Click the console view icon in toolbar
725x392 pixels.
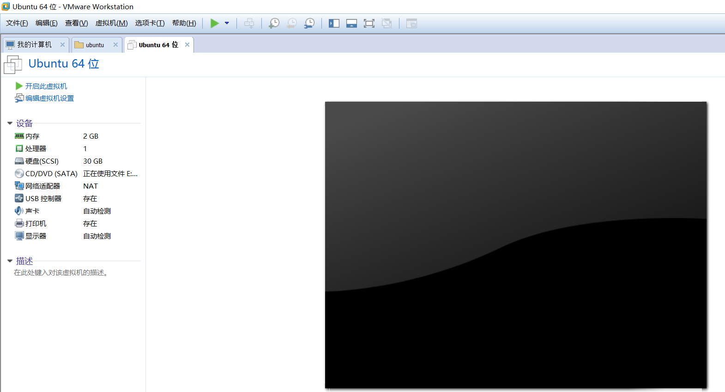click(x=411, y=23)
